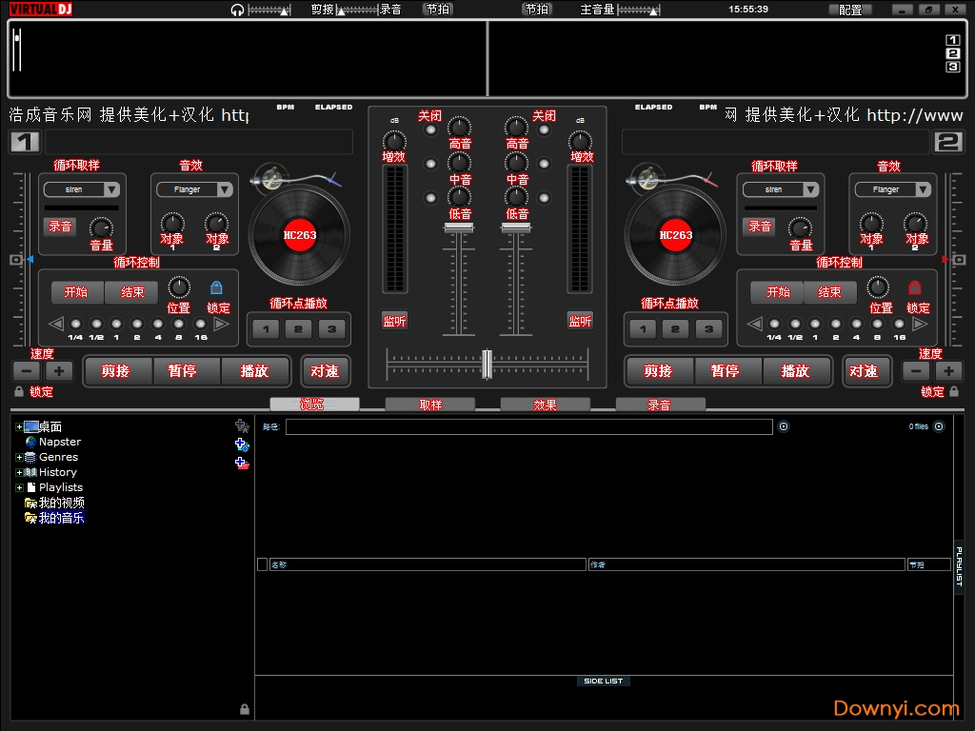Click the center crossfader slider
This screenshot has width=975, height=731.
(487, 364)
